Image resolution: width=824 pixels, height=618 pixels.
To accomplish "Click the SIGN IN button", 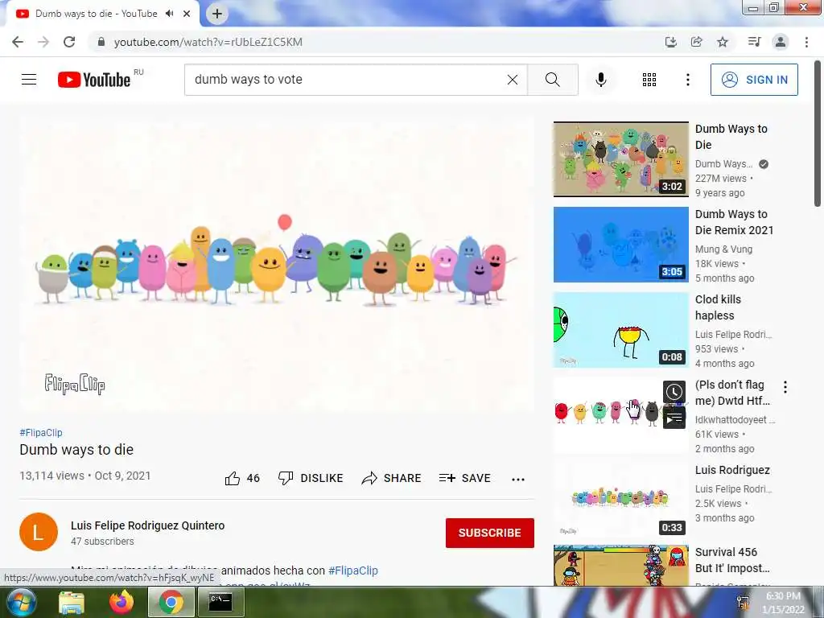I will pos(754,80).
